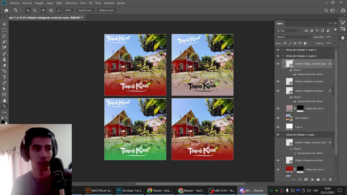The height and width of the screenshot is (195, 347).
Task: Choose the Zoom Out mode icon
Action: 34,10
